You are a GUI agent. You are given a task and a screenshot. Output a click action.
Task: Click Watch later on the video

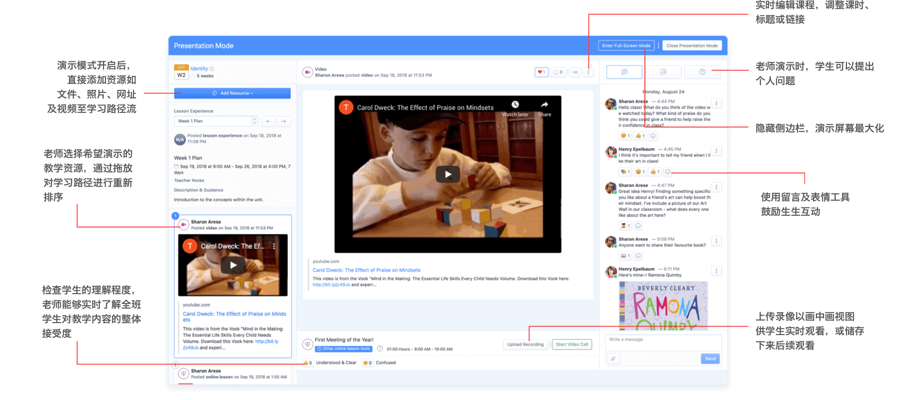click(x=515, y=108)
